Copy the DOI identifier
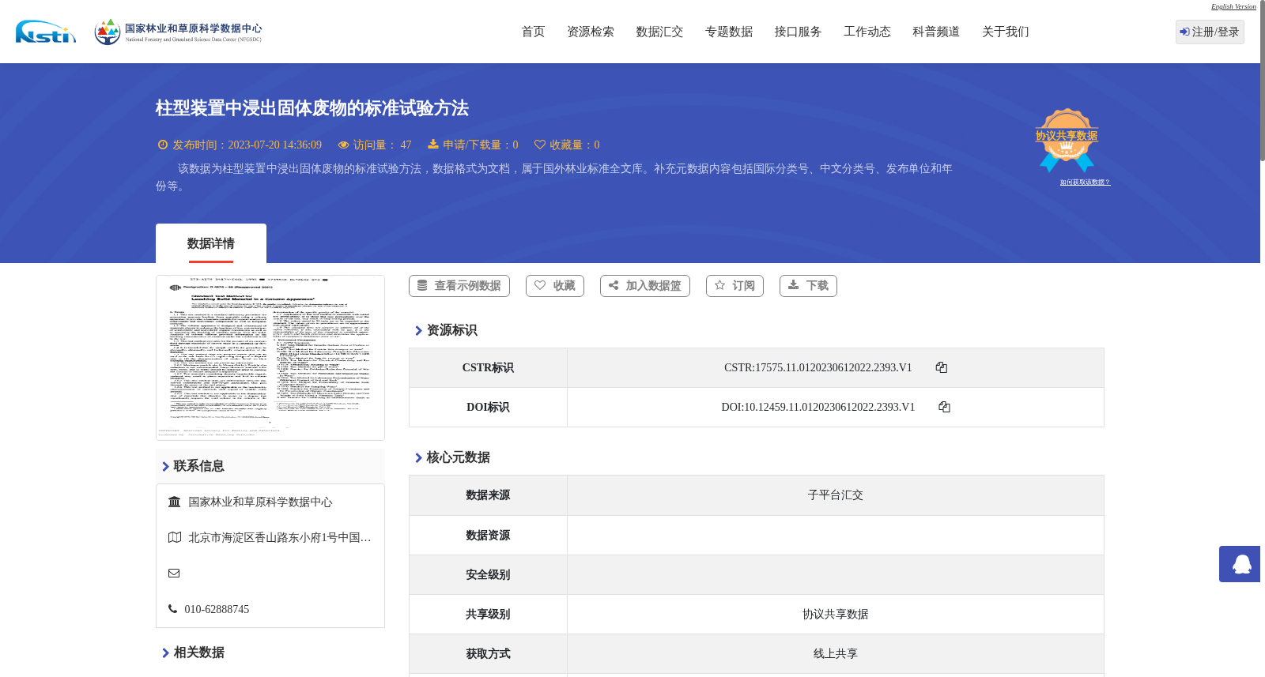The height and width of the screenshot is (677, 1265). tap(944, 407)
